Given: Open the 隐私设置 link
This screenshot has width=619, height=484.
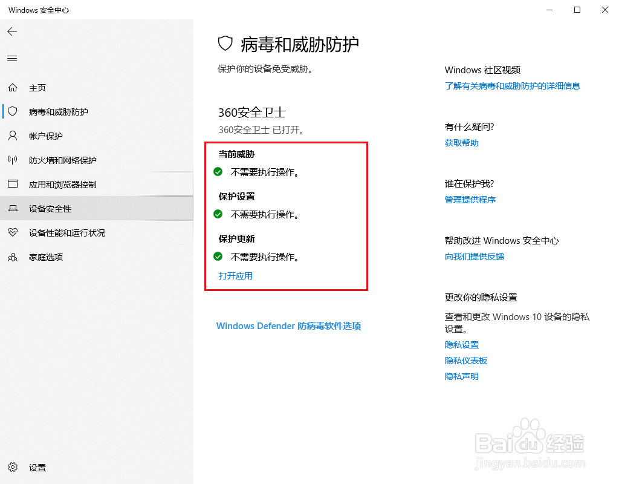Looking at the screenshot, I should pyautogui.click(x=461, y=345).
